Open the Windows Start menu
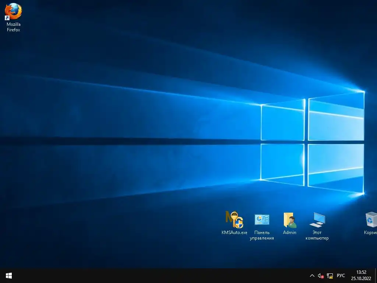 pyautogui.click(x=9, y=276)
